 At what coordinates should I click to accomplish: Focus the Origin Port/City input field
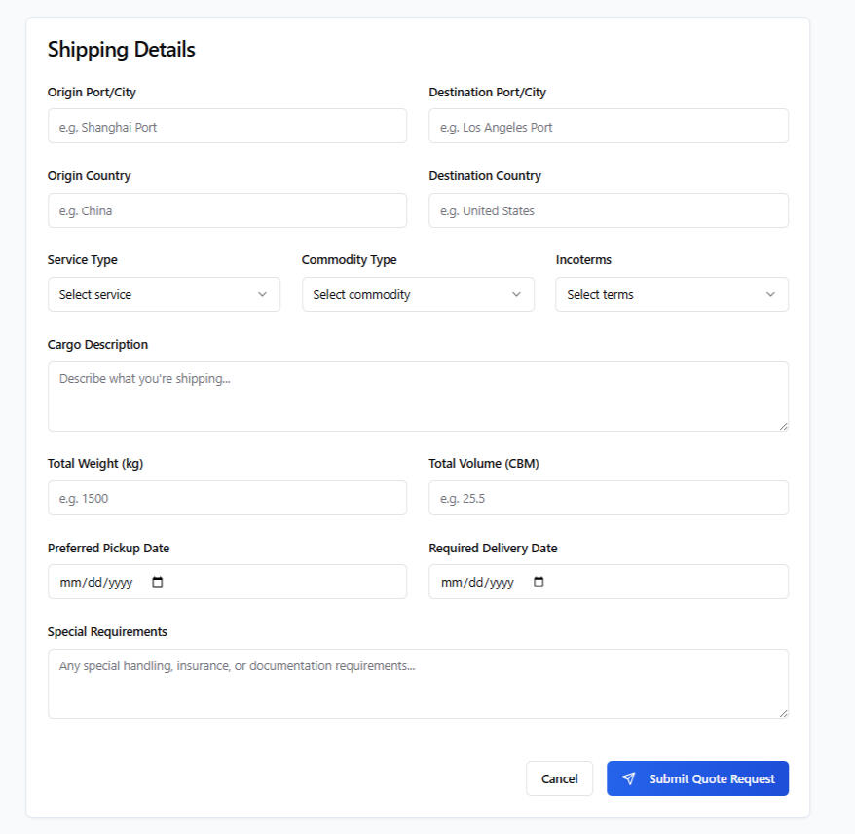tap(227, 127)
